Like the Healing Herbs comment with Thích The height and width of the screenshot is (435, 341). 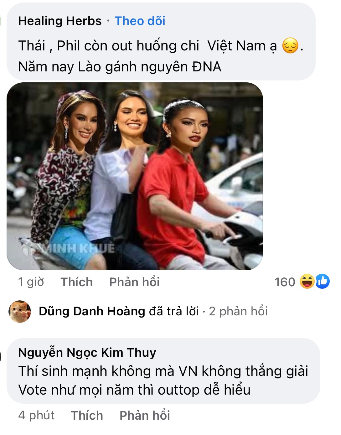point(76,282)
